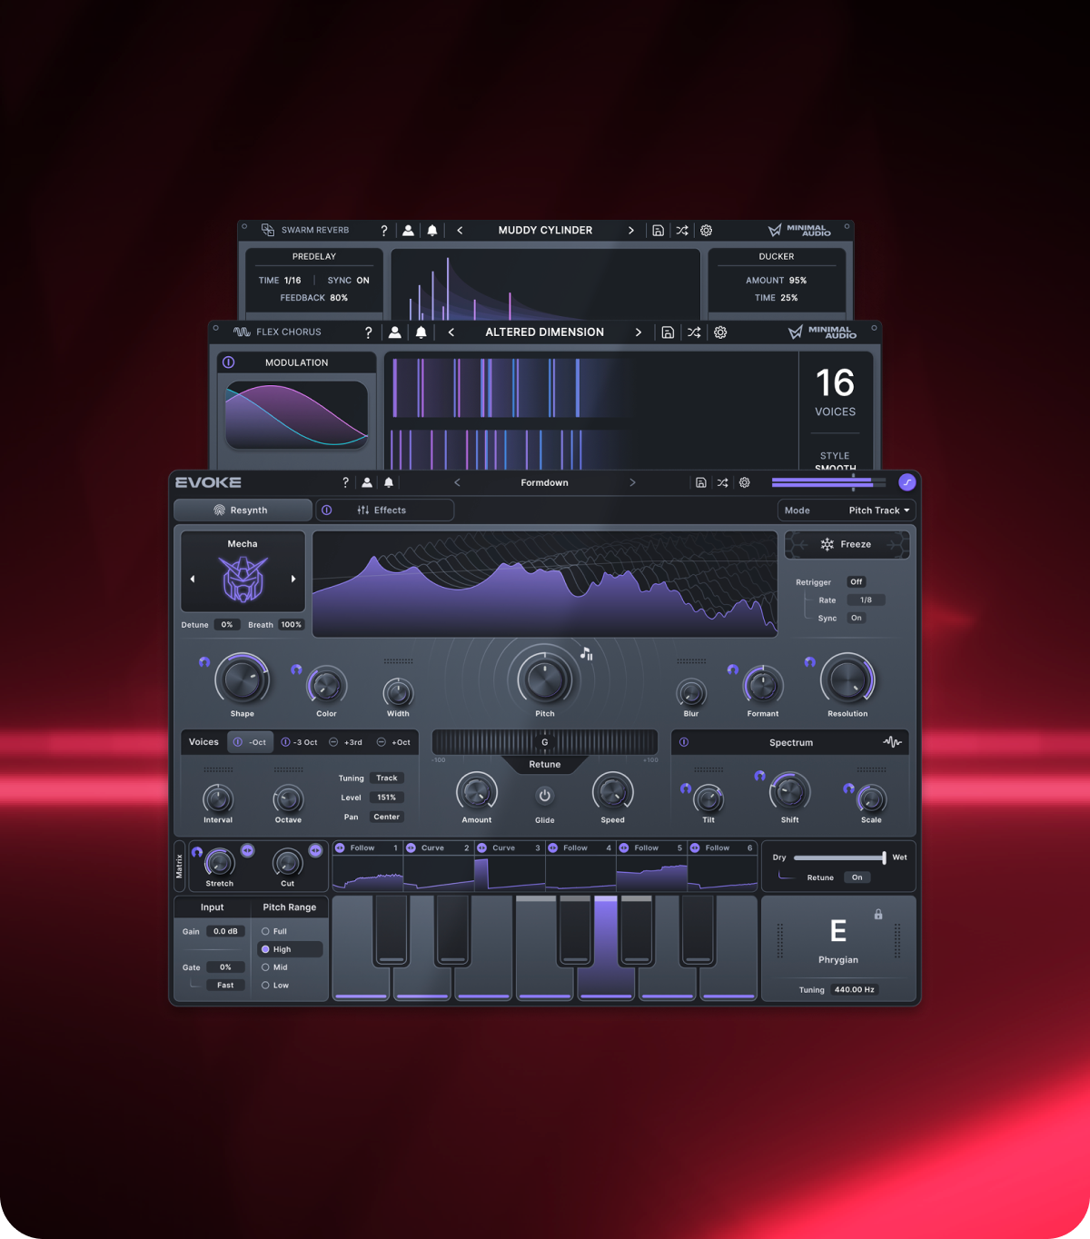Click the purple round icon beside Evoke's meter
The width and height of the screenshot is (1090, 1239).
coord(907,482)
